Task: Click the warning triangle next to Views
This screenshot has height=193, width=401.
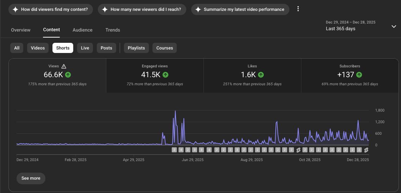Action: tap(64, 66)
